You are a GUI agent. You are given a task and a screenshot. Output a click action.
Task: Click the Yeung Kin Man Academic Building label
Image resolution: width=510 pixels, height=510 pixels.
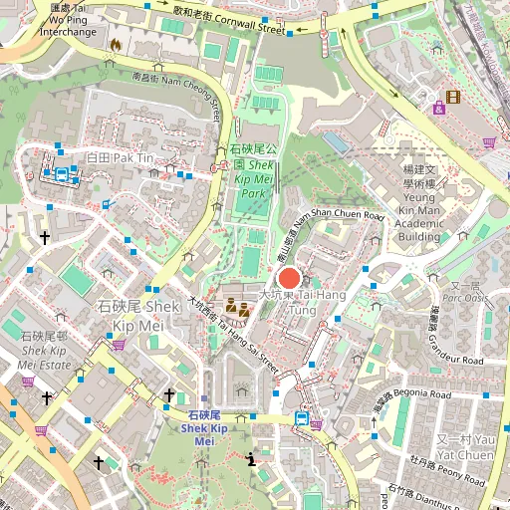pyautogui.click(x=419, y=203)
